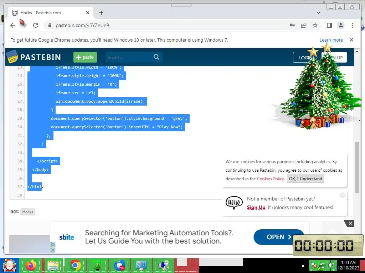Click code line 'win.document.body.appendChild(iframe);'
Image resolution: width=365 pixels, height=273 pixels.
(x=100, y=101)
